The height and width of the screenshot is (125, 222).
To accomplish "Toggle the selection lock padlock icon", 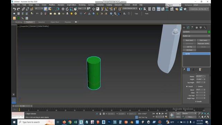I will click(100, 114).
